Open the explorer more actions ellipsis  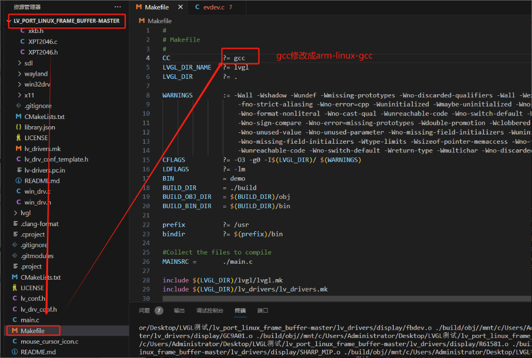118,7
